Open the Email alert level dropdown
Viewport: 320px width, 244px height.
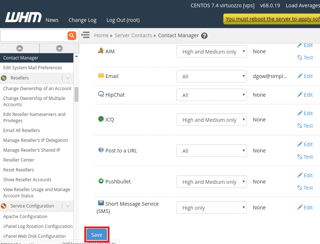[212, 77]
